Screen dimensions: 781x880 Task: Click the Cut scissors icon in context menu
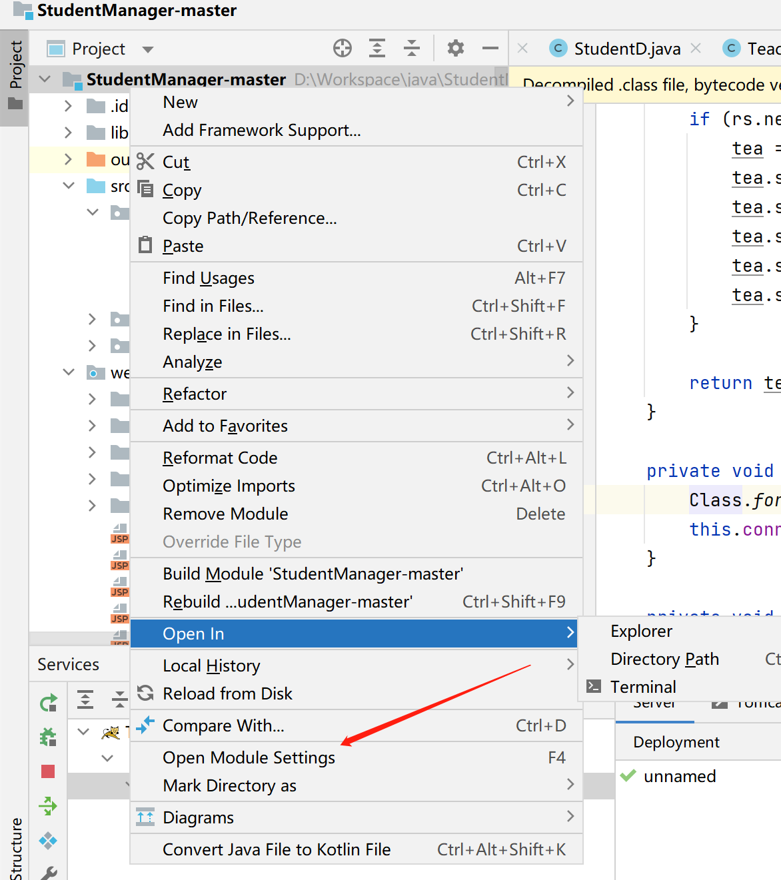point(145,161)
